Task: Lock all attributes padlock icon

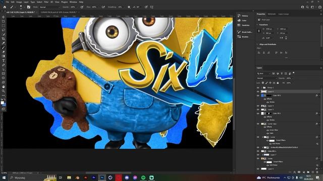Action: (x=278, y=83)
